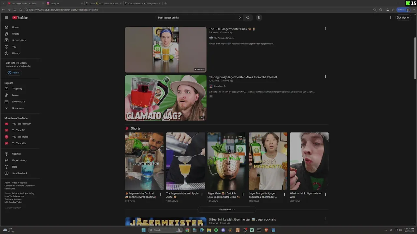This screenshot has height=234, width=417.
Task: Play the Jager Margarita short thumbnail
Action: coord(268,161)
